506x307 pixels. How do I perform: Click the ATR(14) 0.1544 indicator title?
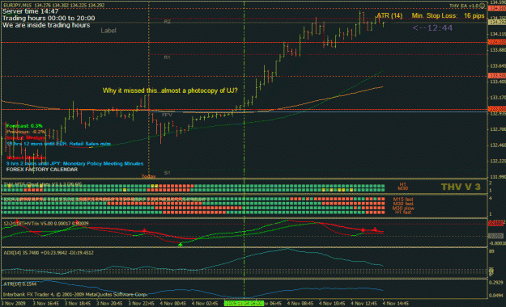tap(20, 284)
